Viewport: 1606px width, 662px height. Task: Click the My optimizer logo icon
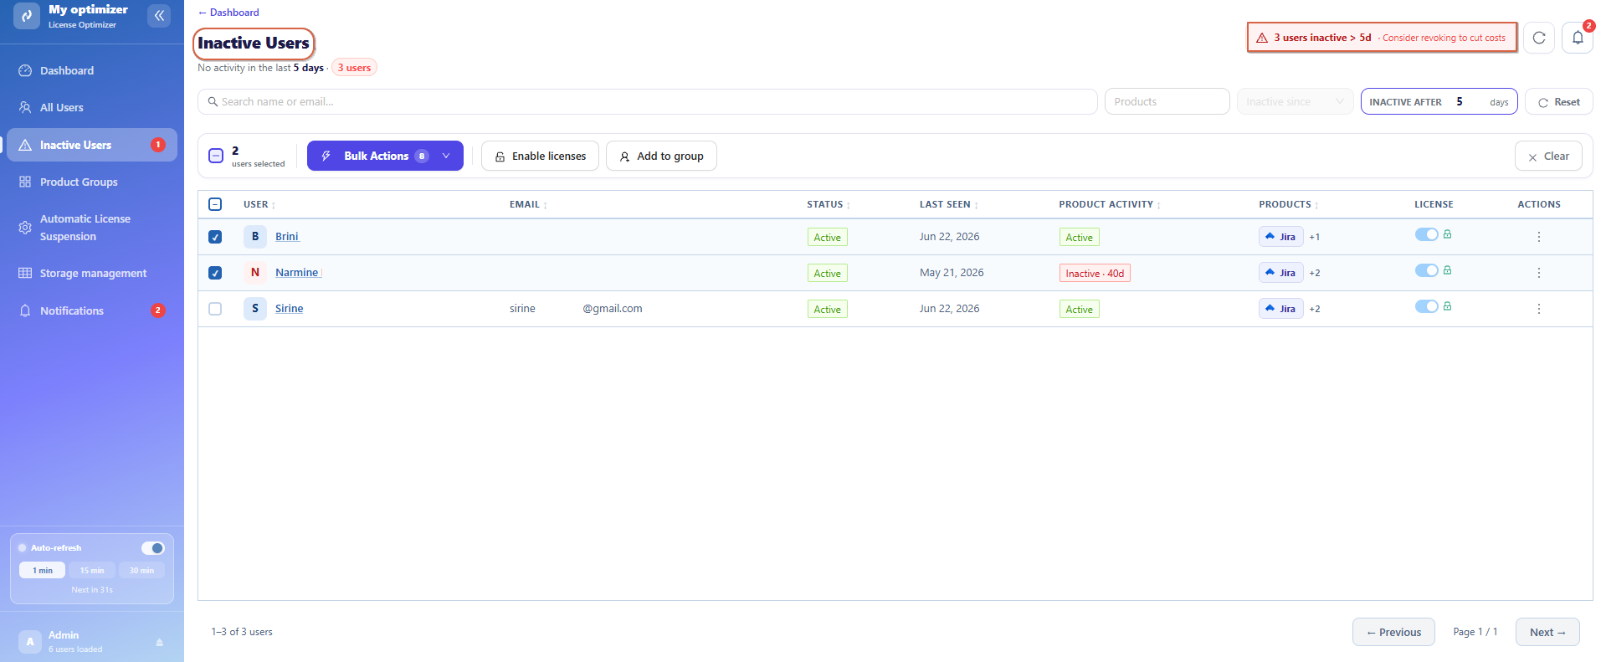[x=27, y=16]
